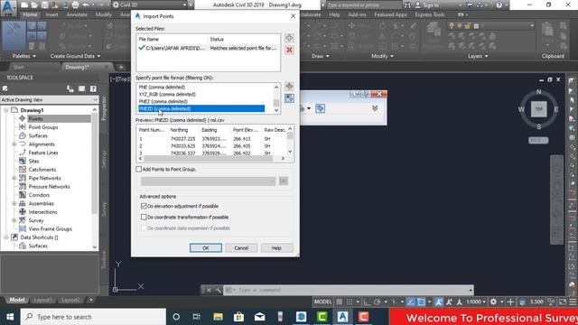Click Sign In in title bar

431,5
